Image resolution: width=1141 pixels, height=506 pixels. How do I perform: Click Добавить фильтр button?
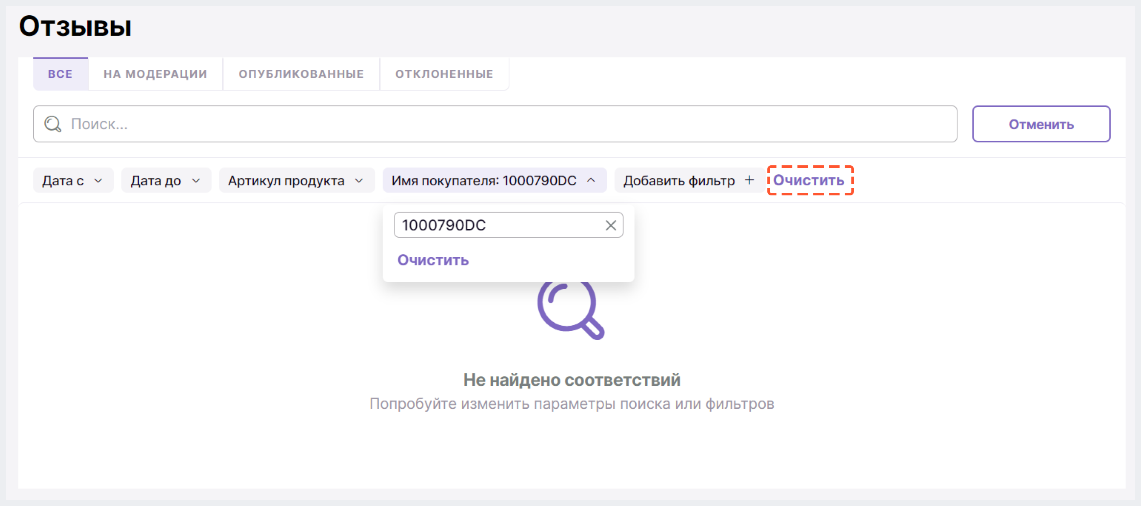point(689,180)
